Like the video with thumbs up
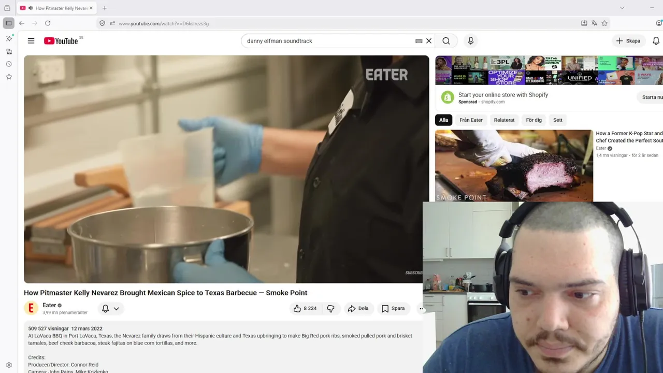Viewport: 663px width, 373px height. click(x=305, y=309)
